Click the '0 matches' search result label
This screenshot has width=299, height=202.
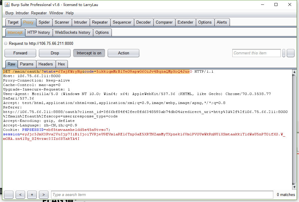pos(286,195)
